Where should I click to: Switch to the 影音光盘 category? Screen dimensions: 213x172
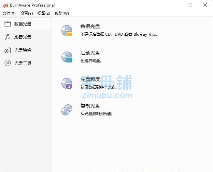coord(23,37)
